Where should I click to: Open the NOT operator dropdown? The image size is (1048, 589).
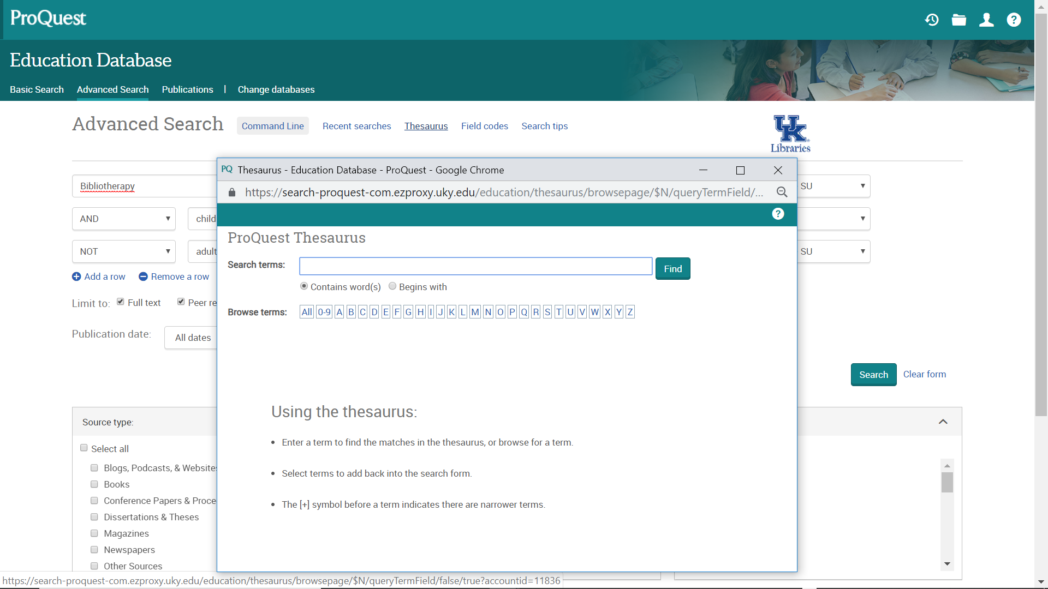pyautogui.click(x=123, y=251)
